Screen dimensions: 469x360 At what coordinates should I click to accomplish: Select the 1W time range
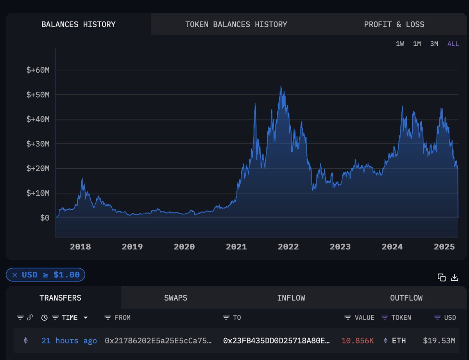pos(400,44)
